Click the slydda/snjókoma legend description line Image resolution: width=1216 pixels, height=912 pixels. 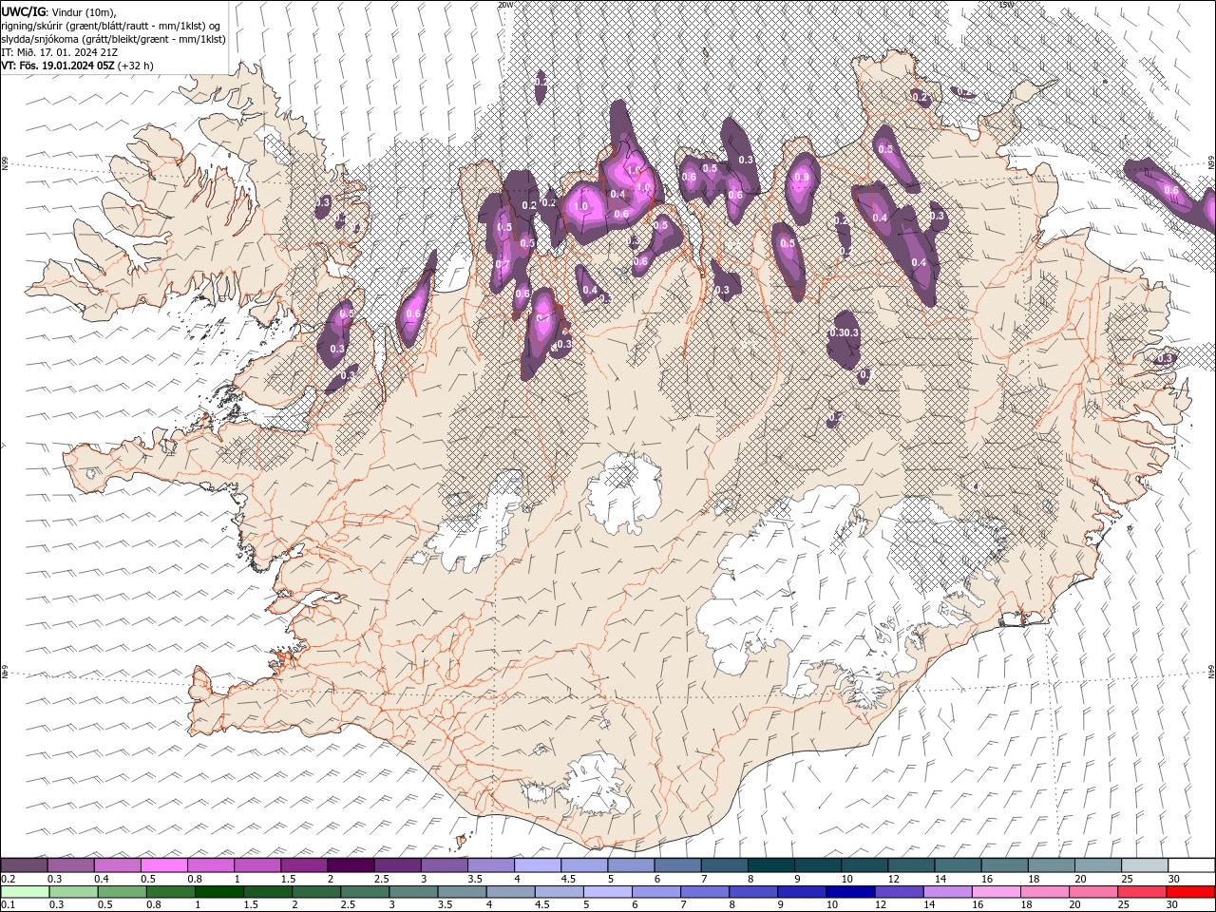click(x=113, y=39)
